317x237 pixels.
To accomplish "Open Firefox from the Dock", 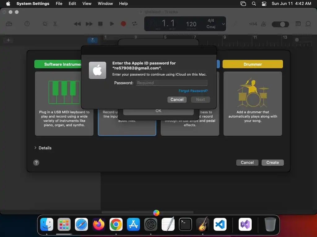I will pos(99,224).
